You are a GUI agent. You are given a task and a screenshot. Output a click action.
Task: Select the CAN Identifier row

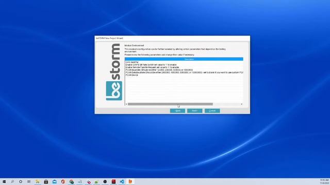tap(184, 62)
